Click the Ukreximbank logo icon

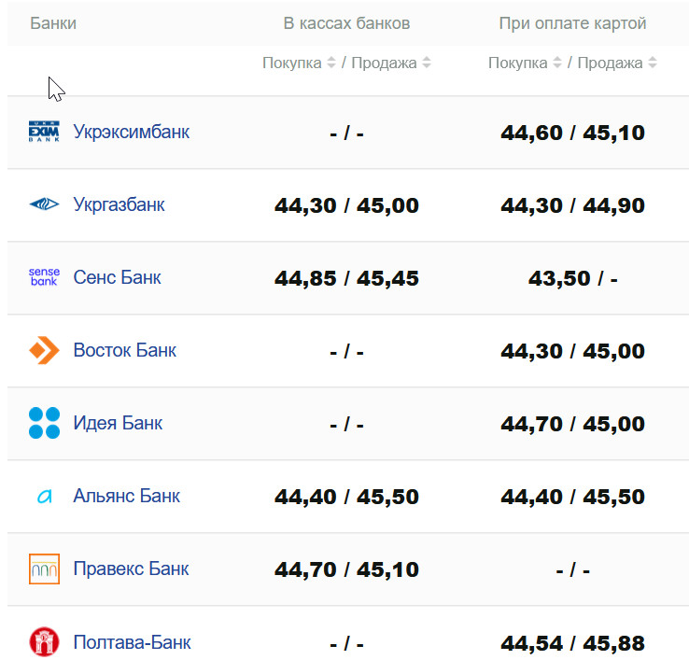[x=44, y=132]
